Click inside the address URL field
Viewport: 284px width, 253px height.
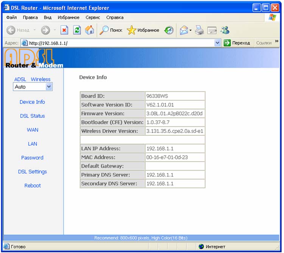tap(114, 43)
